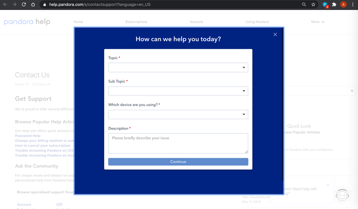Click the browser back arrow
358x209 pixels.
(5, 5)
